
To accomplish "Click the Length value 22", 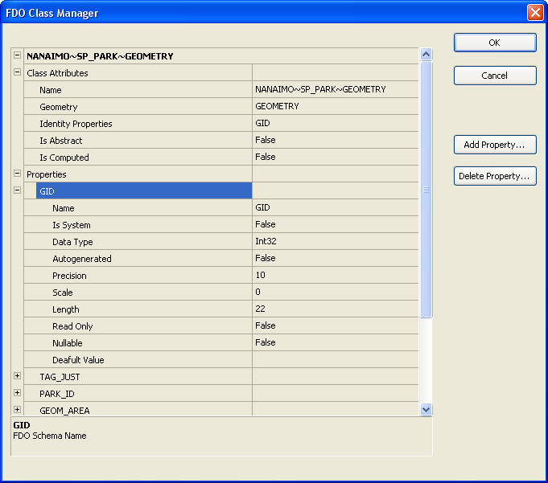I will 261,309.
